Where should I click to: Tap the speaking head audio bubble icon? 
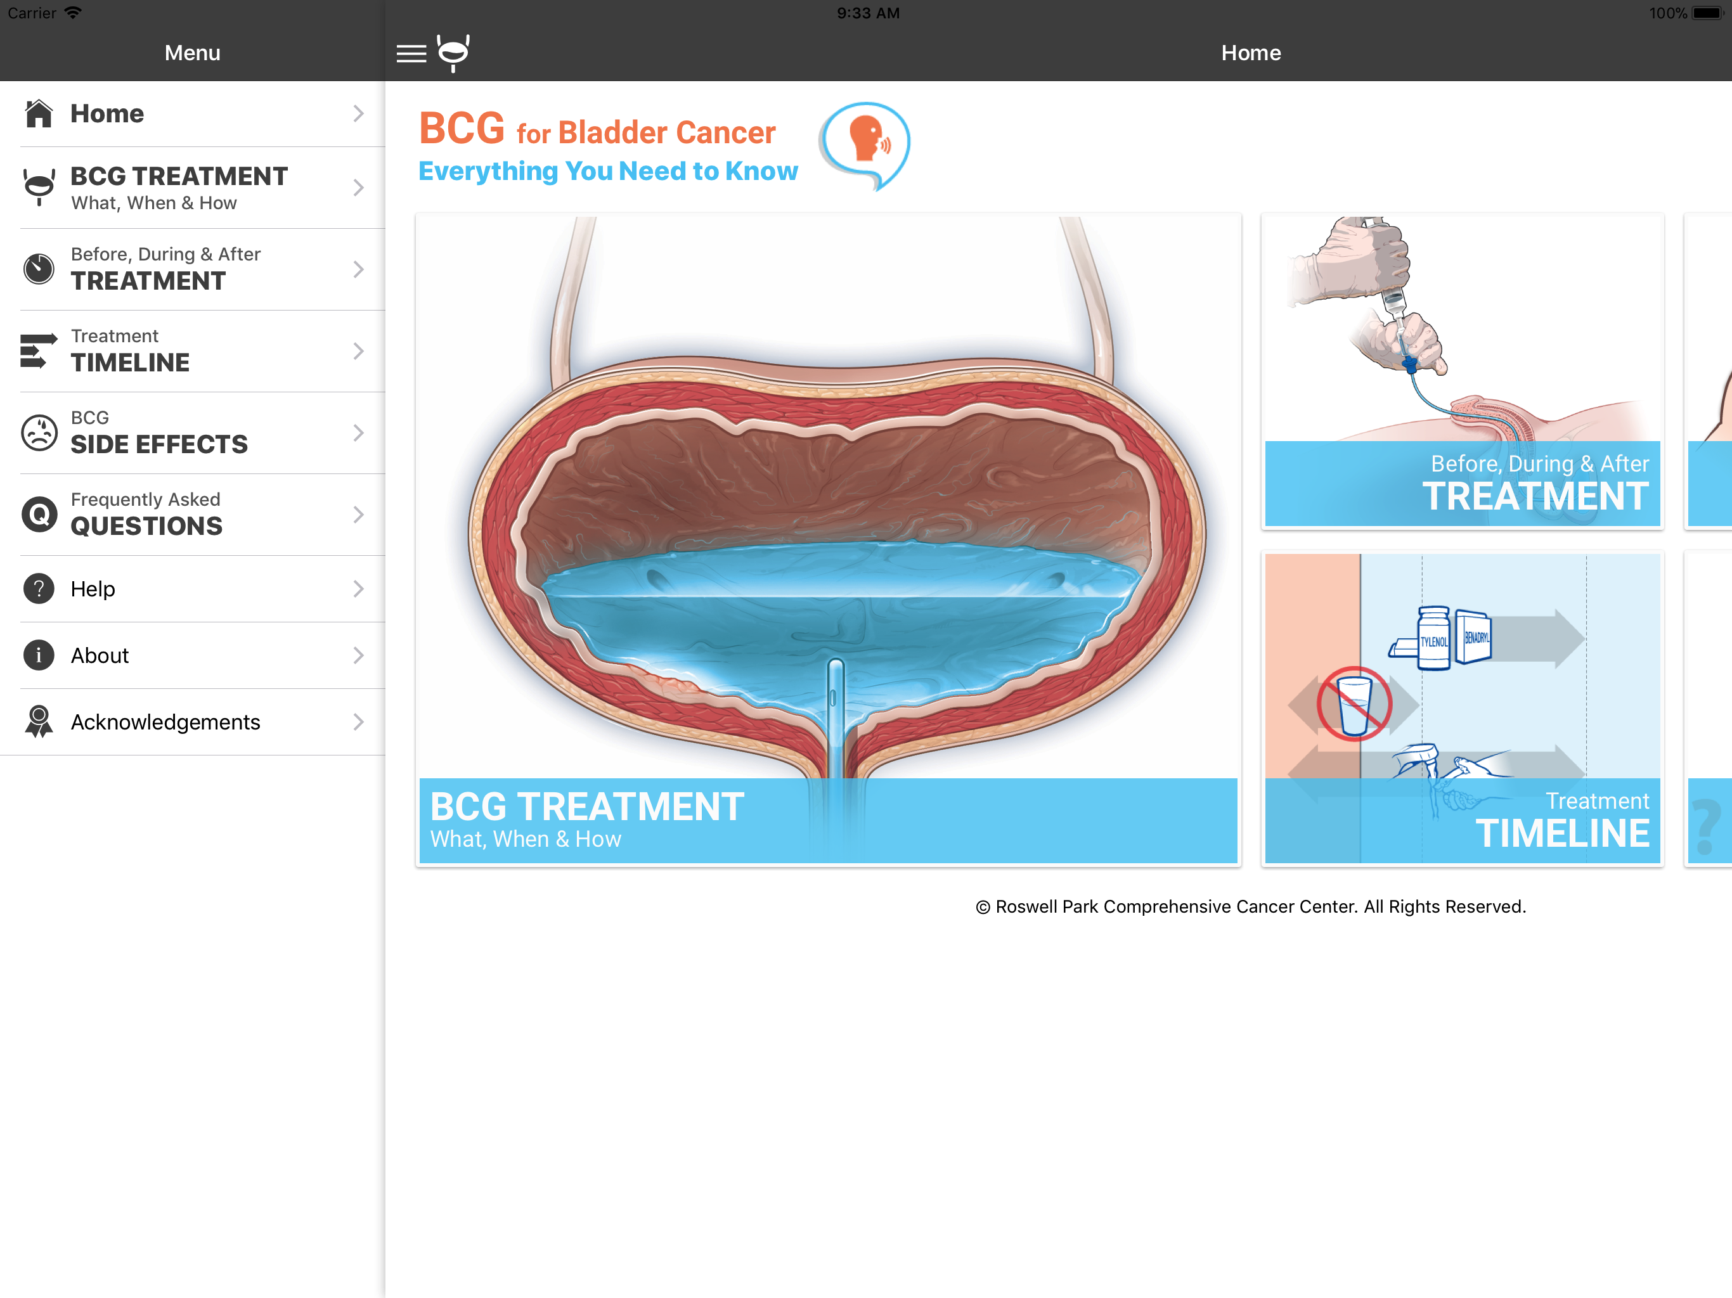coord(865,146)
